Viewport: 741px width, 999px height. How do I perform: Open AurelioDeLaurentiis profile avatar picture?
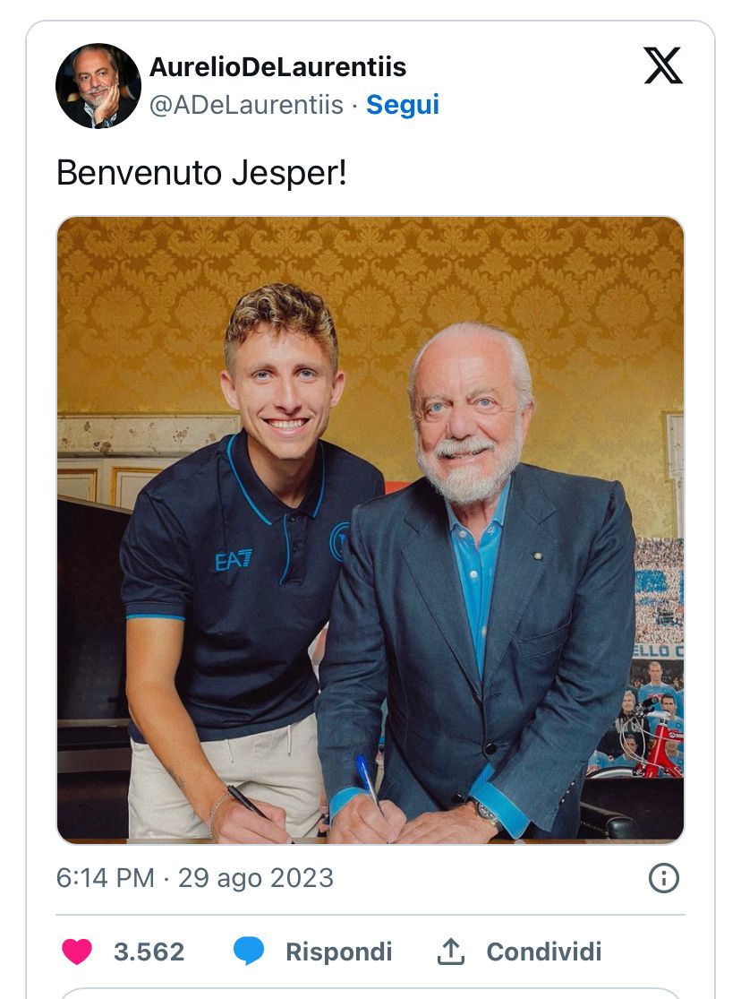click(x=98, y=86)
